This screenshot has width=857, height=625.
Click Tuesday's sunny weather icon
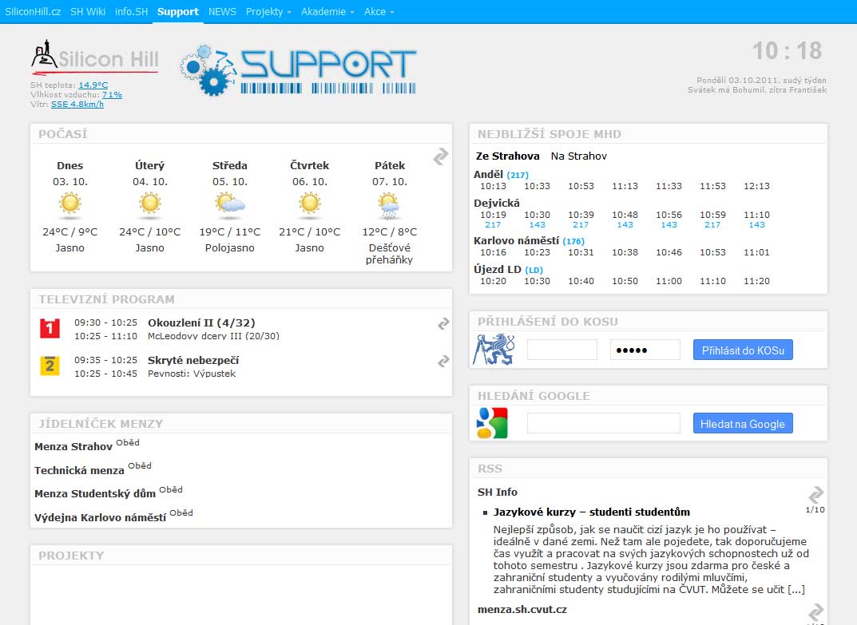[x=150, y=204]
